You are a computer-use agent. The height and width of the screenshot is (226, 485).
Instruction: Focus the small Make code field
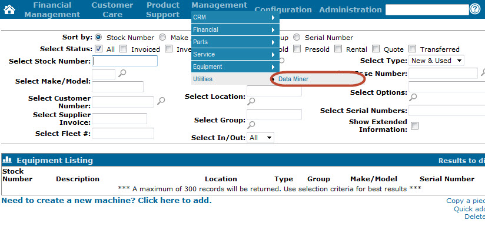[104, 74]
